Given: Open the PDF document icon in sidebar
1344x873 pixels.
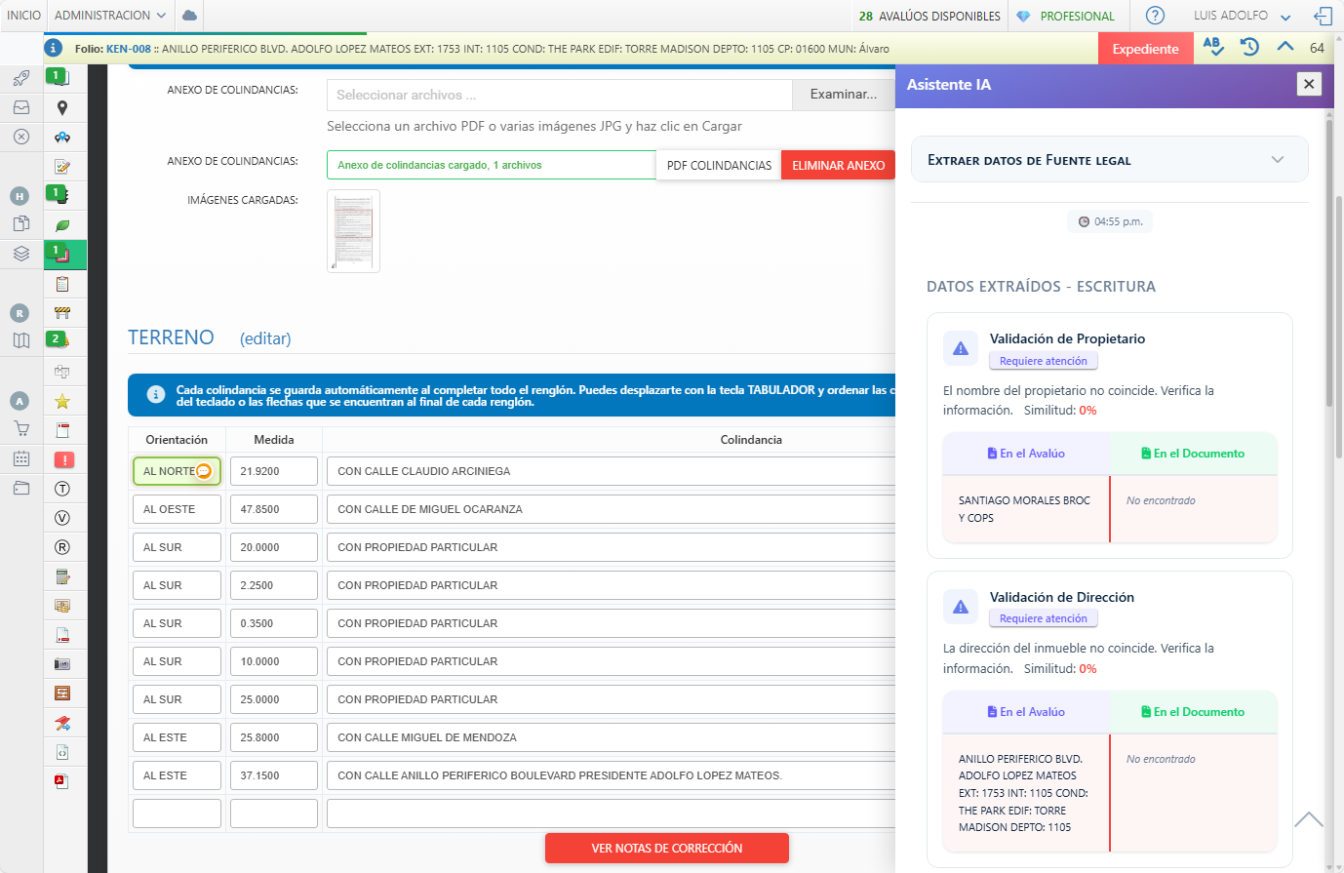Looking at the screenshot, I should [x=62, y=781].
